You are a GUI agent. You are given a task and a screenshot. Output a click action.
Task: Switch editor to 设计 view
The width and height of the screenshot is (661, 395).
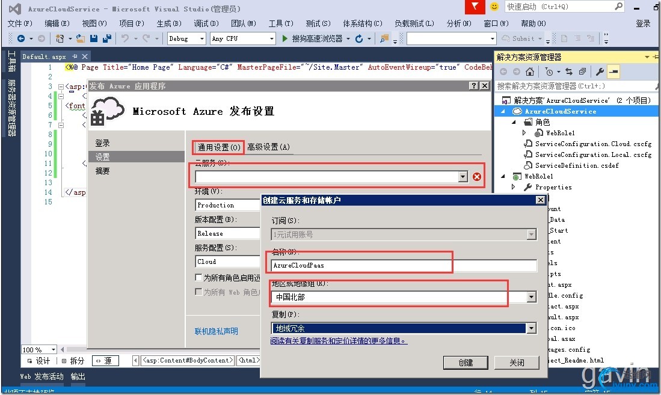tap(38, 361)
